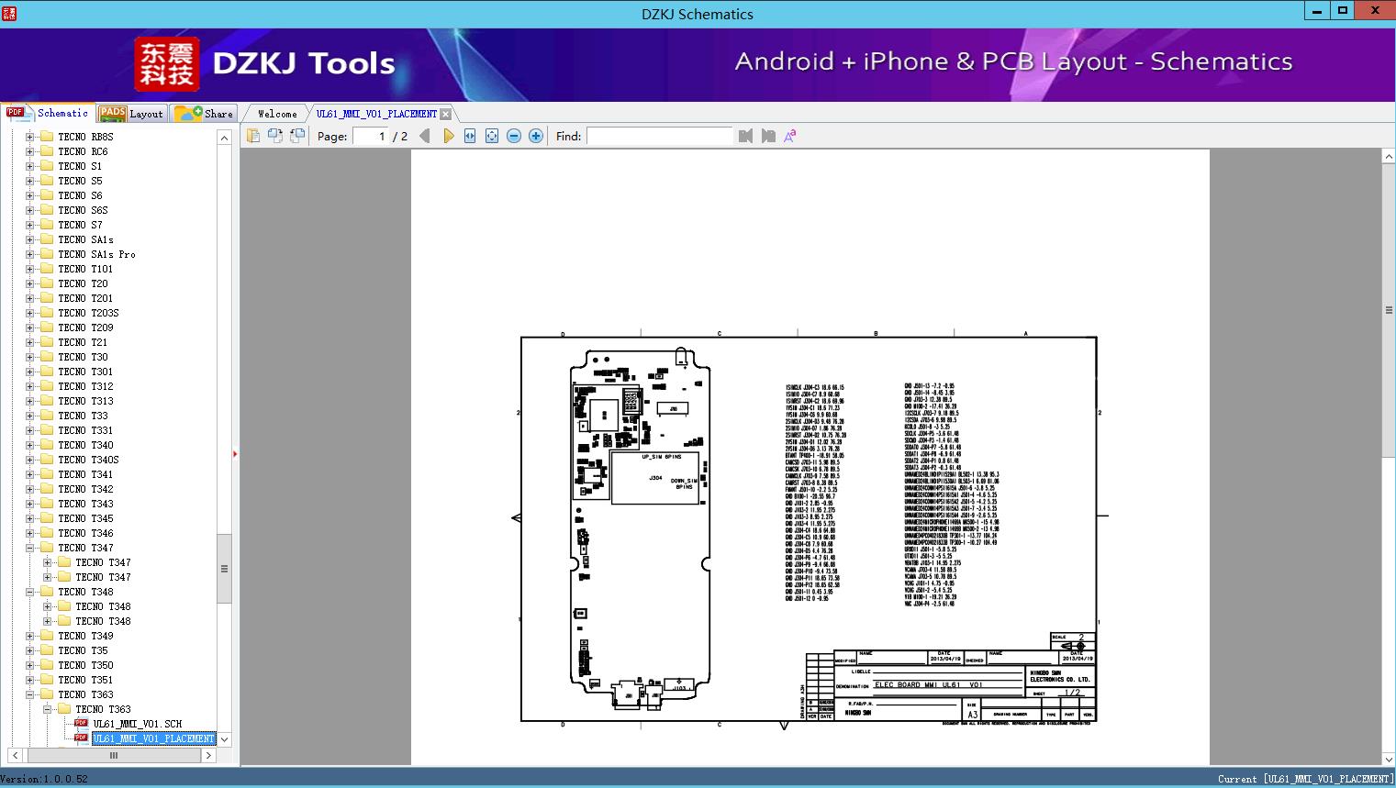Click the copy document toolbar icon
The width and height of the screenshot is (1396, 788).
click(253, 136)
